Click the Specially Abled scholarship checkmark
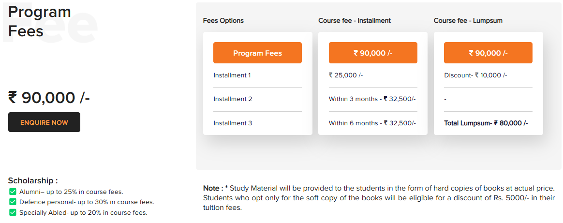Image resolution: width=563 pixels, height=223 pixels. click(13, 212)
